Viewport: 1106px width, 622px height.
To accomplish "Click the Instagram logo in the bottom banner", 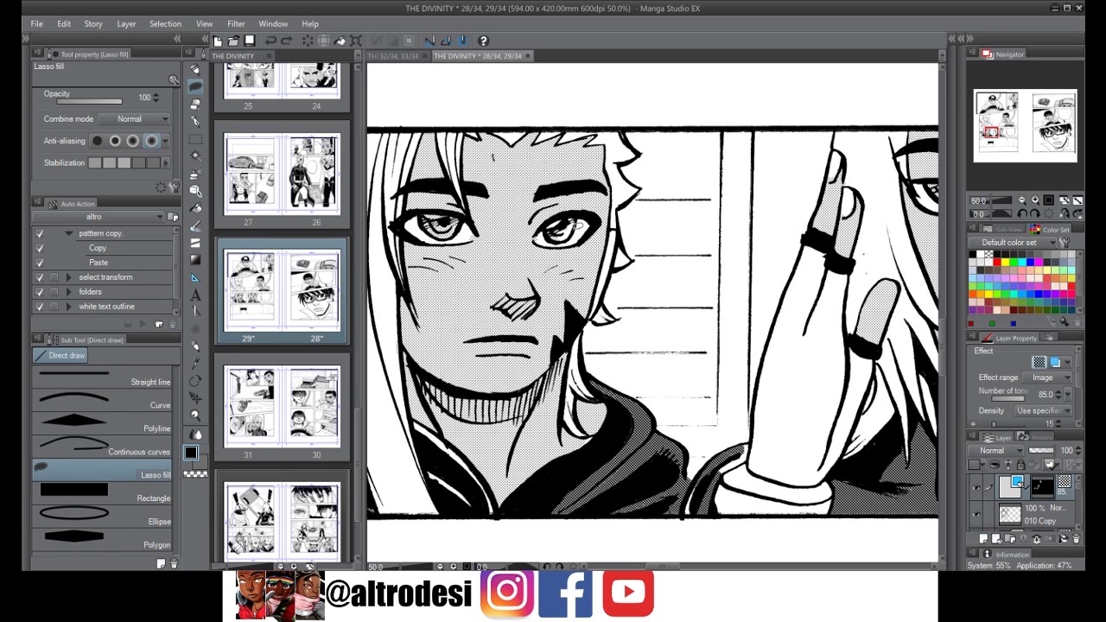I will click(x=507, y=593).
